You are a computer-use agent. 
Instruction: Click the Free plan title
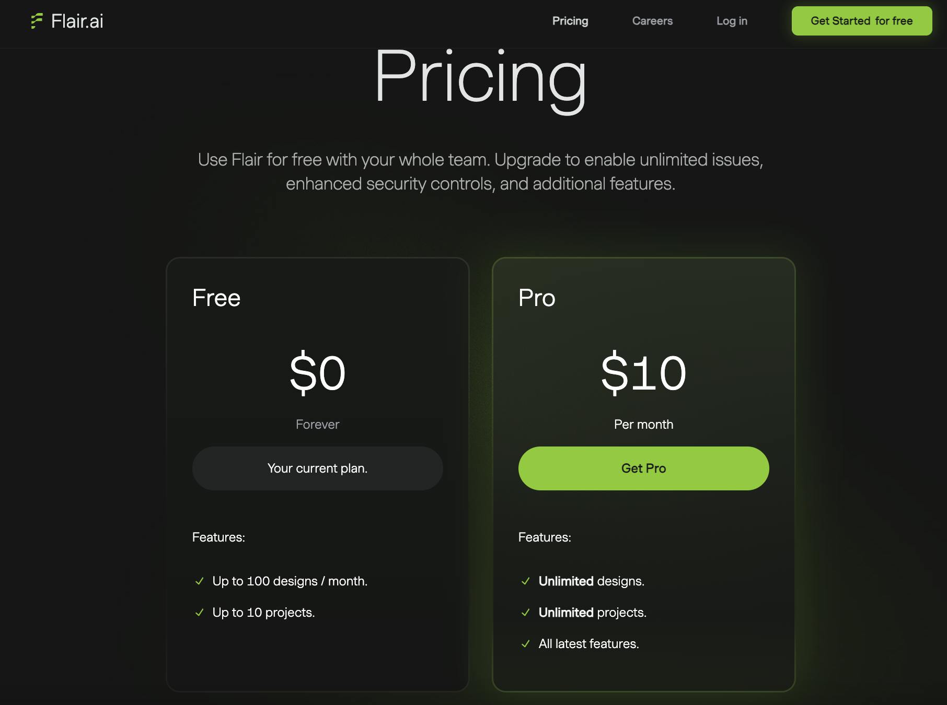(216, 298)
